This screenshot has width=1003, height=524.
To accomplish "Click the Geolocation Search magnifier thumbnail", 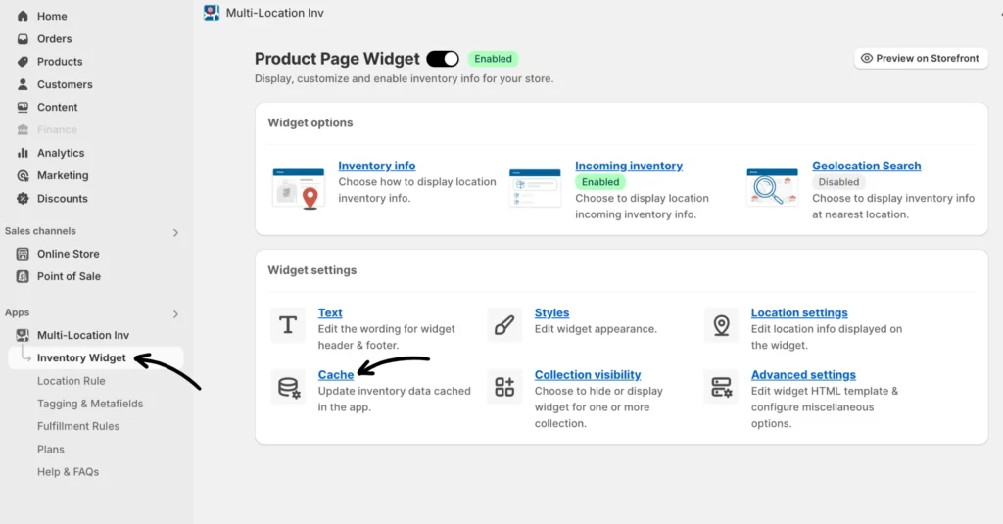I will tap(771, 187).
